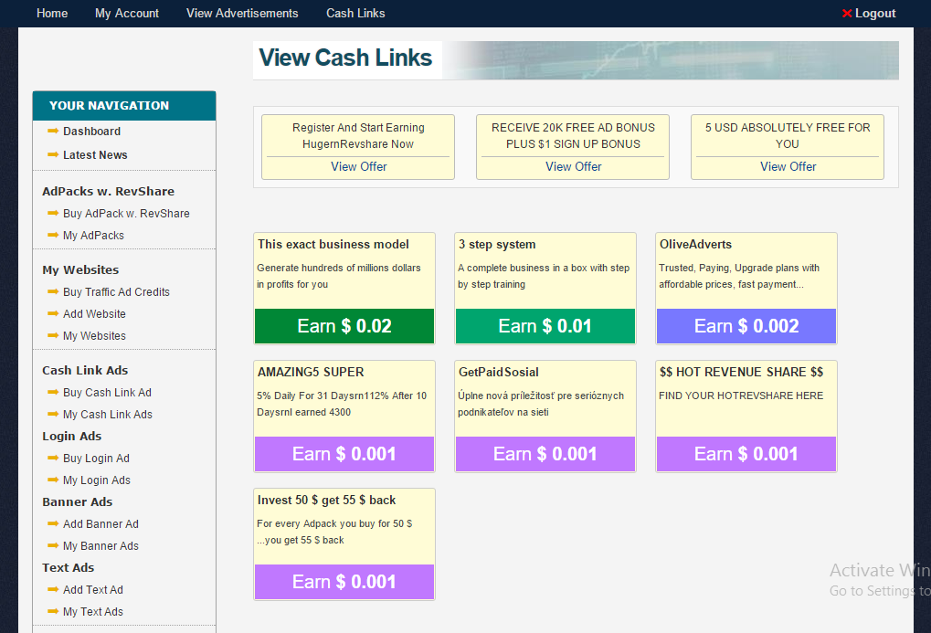The width and height of the screenshot is (931, 633).
Task: Click the arrow icon beside Buy Cash Link Ad
Action: (53, 392)
